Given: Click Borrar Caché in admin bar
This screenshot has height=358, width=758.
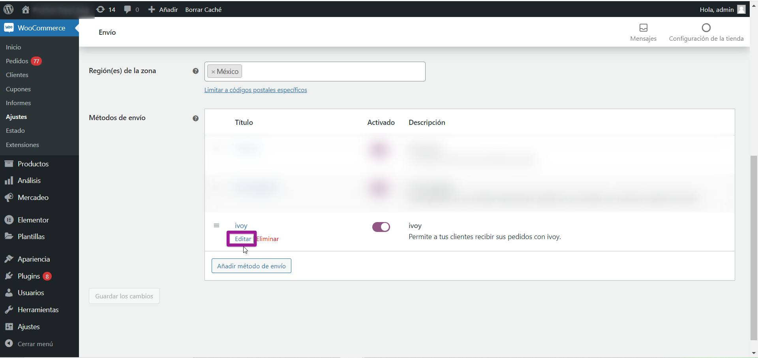Looking at the screenshot, I should pyautogui.click(x=203, y=9).
